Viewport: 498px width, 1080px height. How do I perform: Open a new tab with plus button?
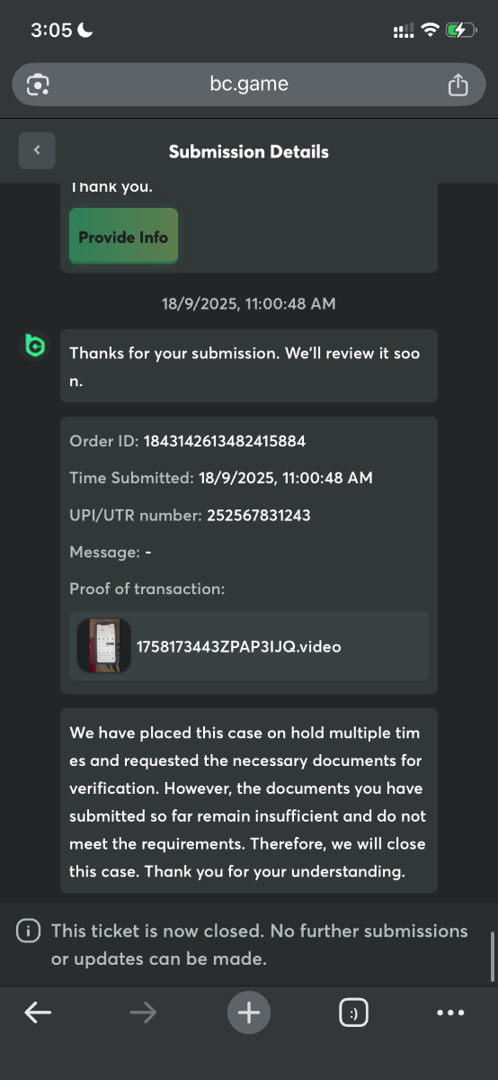point(249,1012)
